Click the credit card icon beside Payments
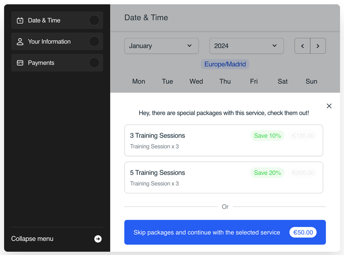Screen dimensions: 347x258 tap(20, 63)
